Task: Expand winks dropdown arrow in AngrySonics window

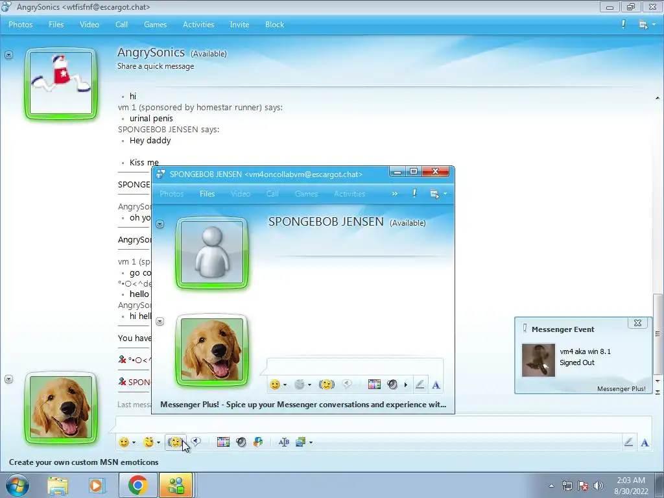Action: click(x=158, y=442)
